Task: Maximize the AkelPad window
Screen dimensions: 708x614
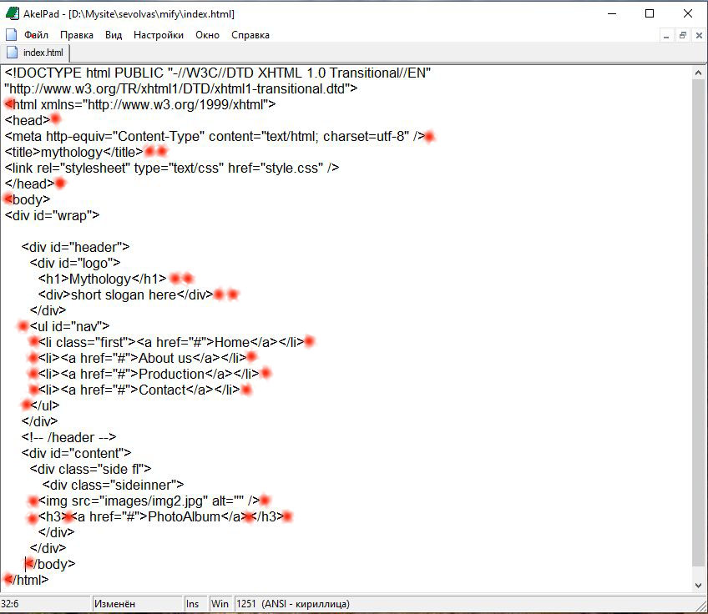Action: (650, 13)
